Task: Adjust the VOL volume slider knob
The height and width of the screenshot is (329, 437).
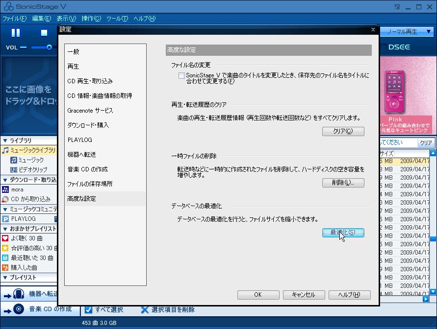Action: 49,47
